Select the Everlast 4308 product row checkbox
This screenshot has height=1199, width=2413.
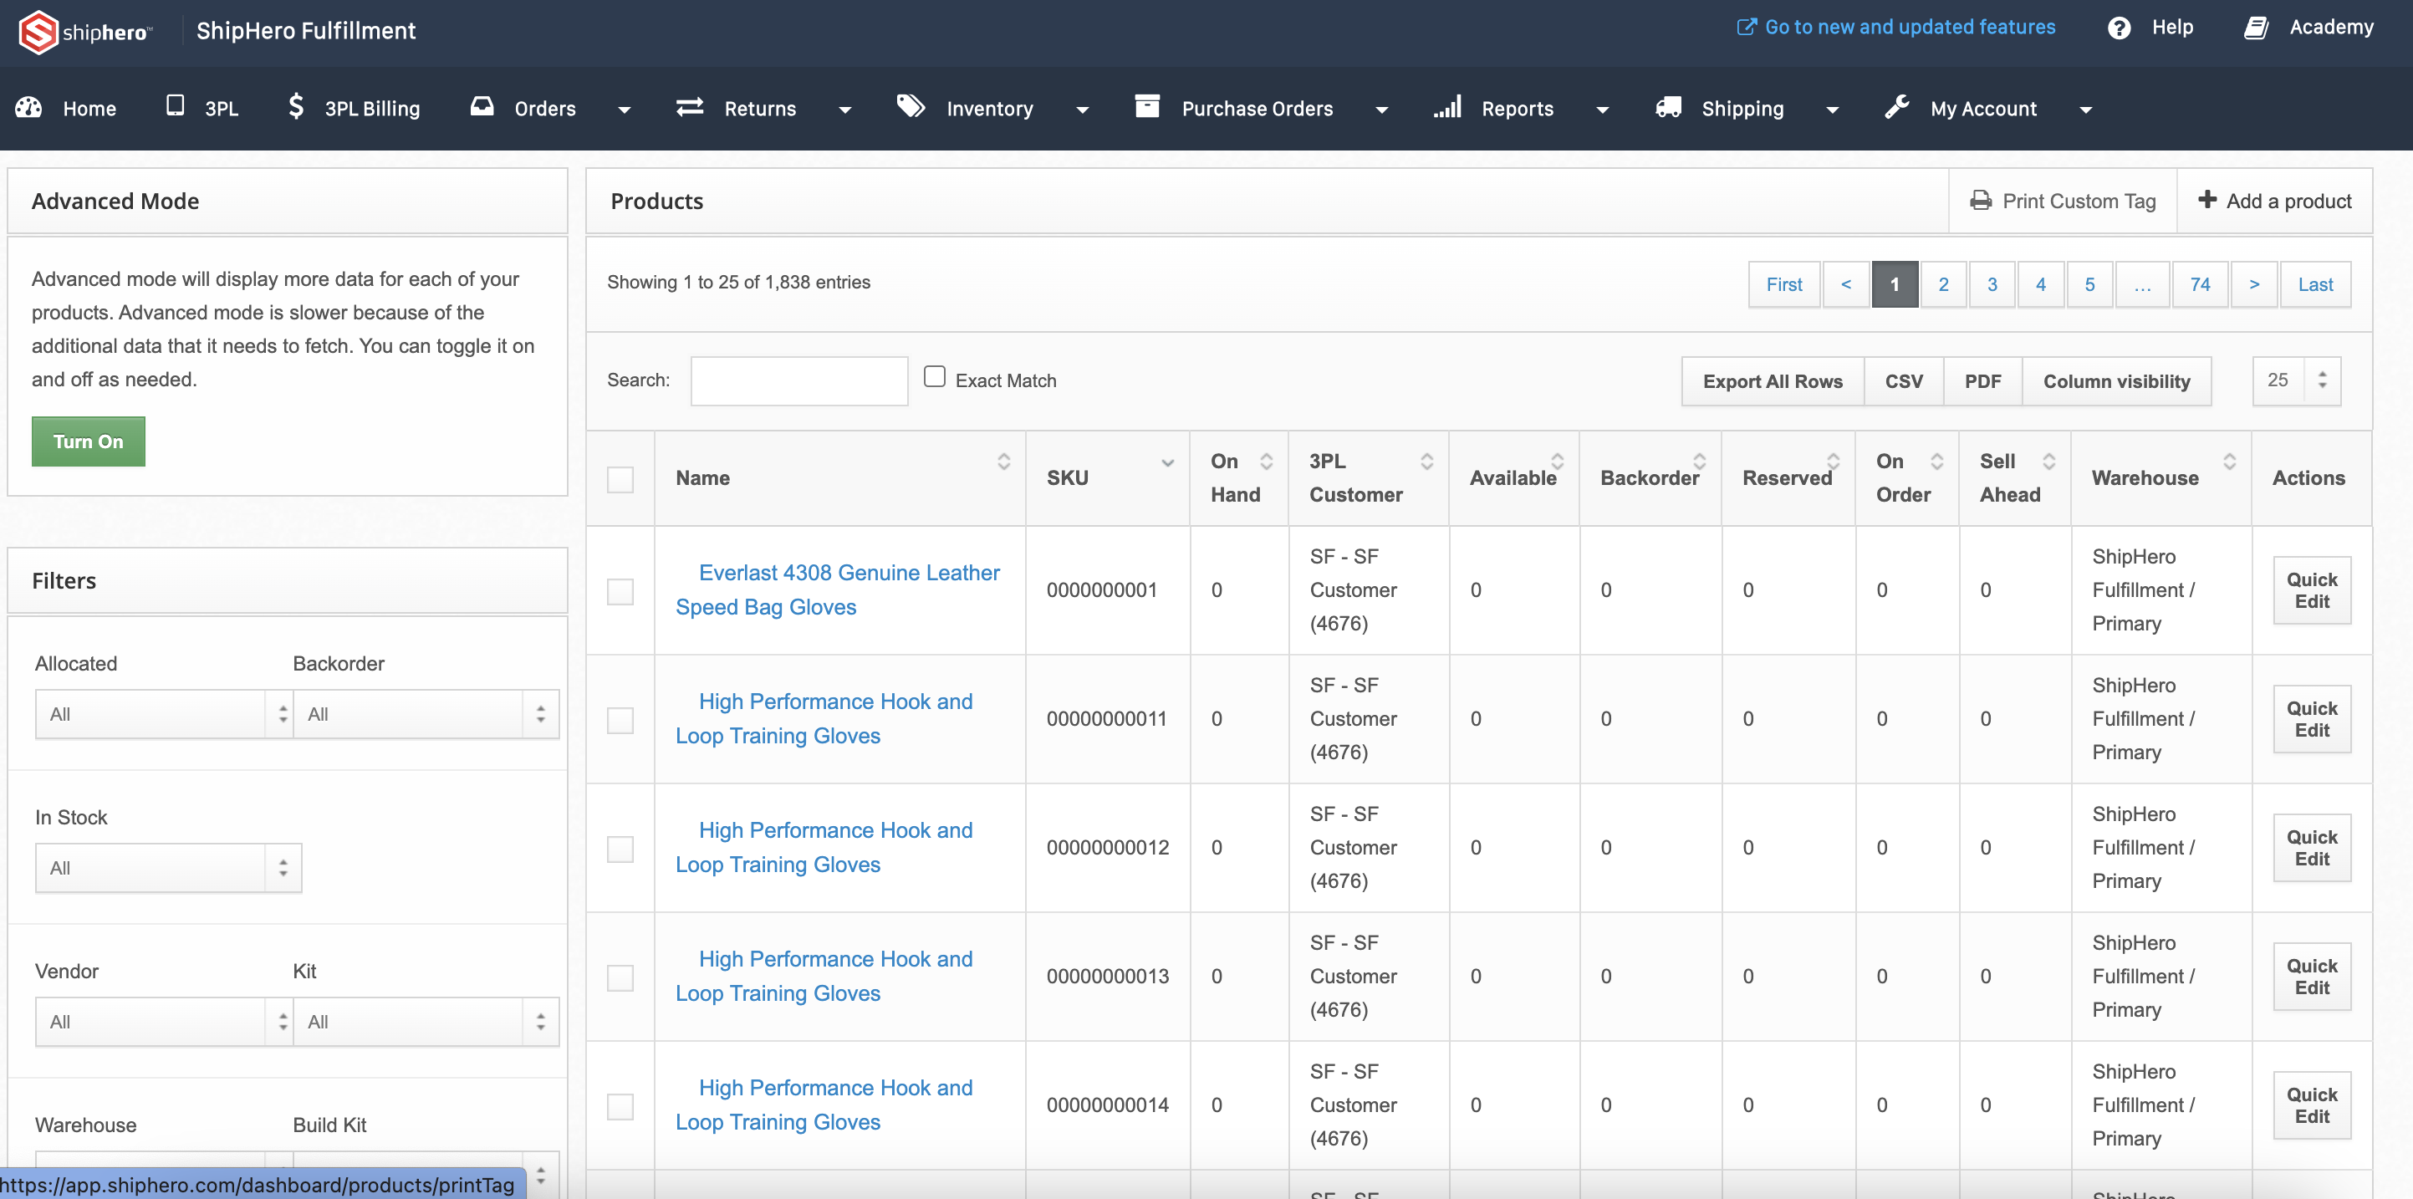tap(620, 591)
